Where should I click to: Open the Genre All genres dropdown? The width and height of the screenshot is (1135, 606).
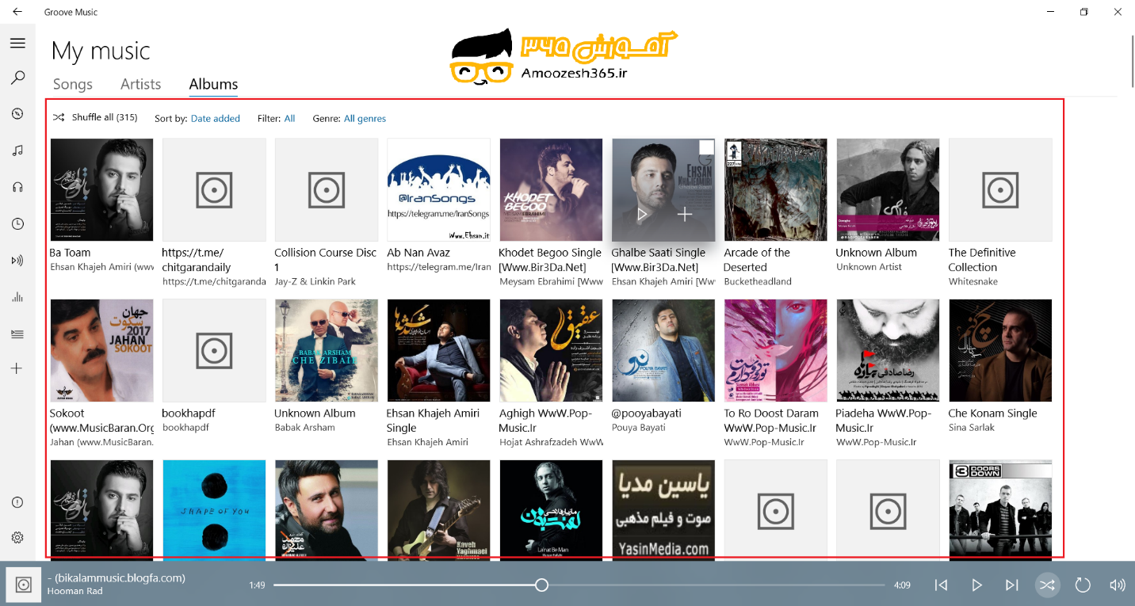point(365,119)
